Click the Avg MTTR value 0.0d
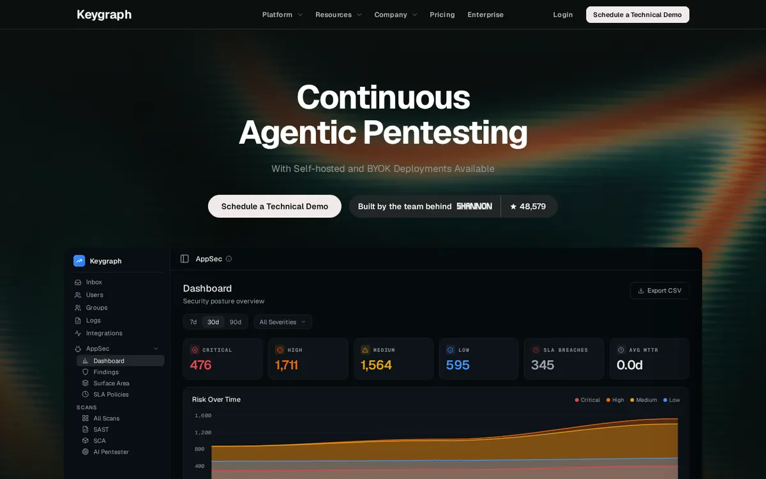766x479 pixels. (629, 365)
